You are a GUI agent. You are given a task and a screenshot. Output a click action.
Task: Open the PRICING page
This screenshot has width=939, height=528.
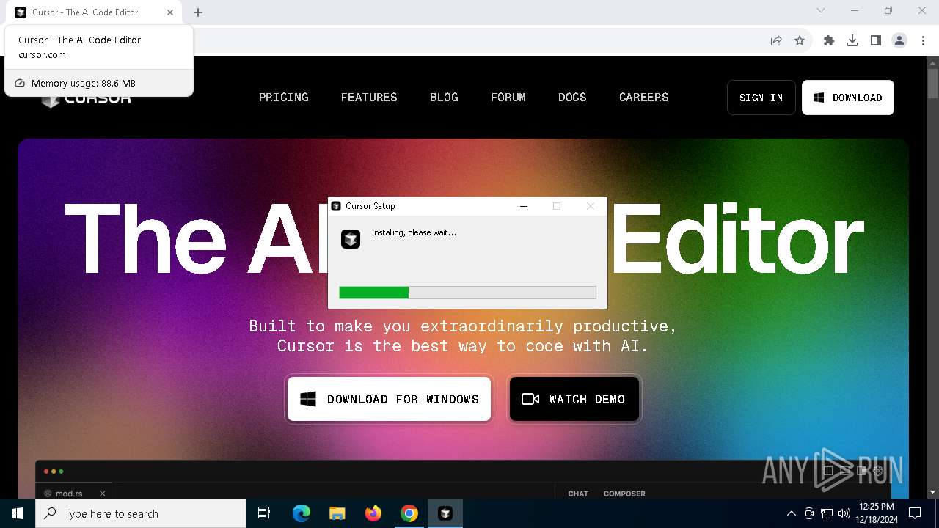(284, 98)
